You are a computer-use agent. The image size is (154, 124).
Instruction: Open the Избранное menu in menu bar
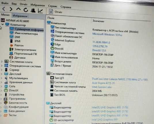[38, 5]
